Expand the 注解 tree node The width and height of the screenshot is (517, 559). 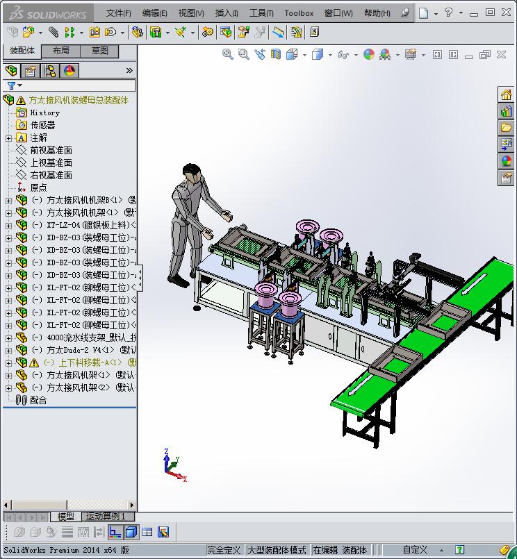pos(8,138)
